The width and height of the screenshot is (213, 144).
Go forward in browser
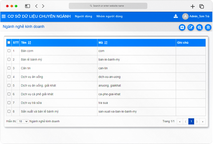point(43,6)
